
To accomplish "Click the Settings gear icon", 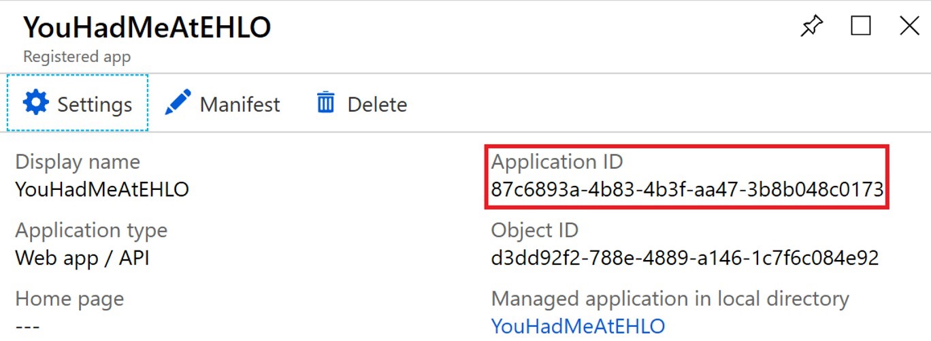I will coord(36,103).
